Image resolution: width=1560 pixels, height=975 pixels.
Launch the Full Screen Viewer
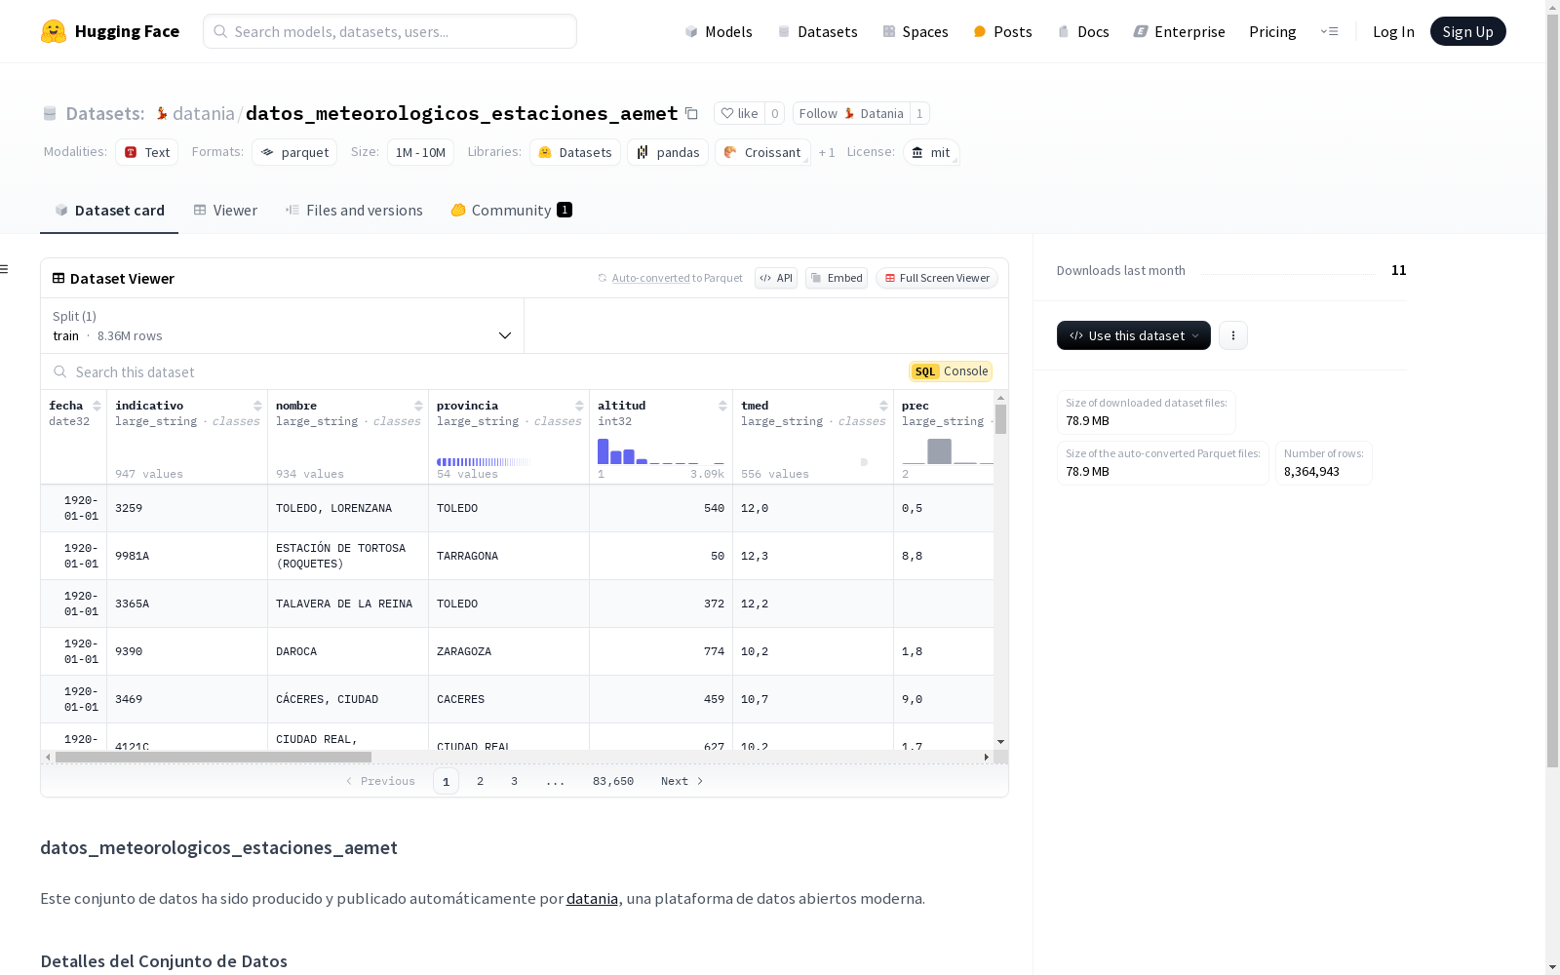(x=937, y=278)
